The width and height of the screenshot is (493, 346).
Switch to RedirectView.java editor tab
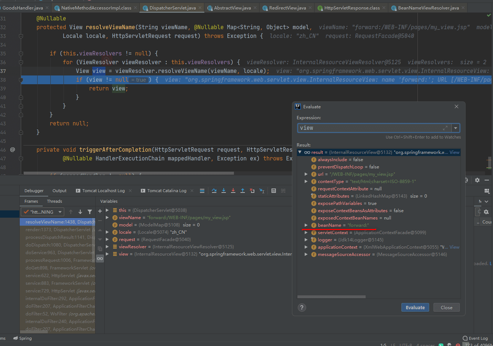pos(287,8)
